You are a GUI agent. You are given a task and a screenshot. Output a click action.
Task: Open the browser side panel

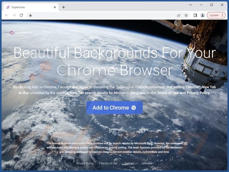click(195, 15)
